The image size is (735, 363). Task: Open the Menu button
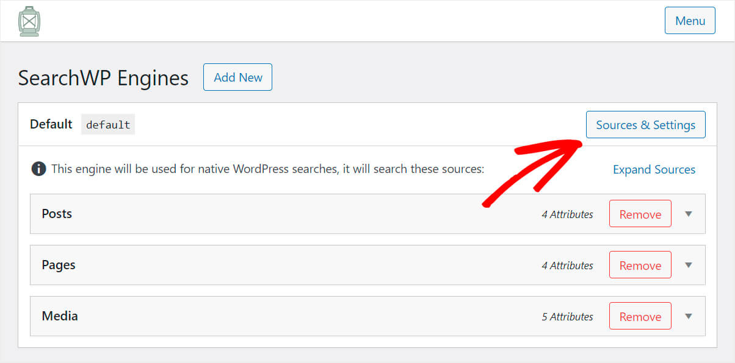coord(690,21)
